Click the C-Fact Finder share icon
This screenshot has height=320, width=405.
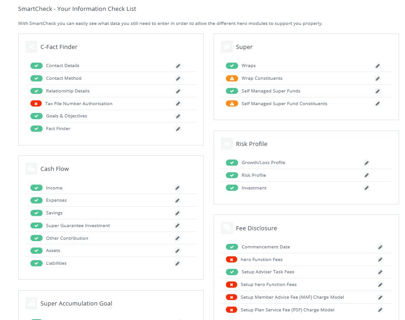coord(31,47)
